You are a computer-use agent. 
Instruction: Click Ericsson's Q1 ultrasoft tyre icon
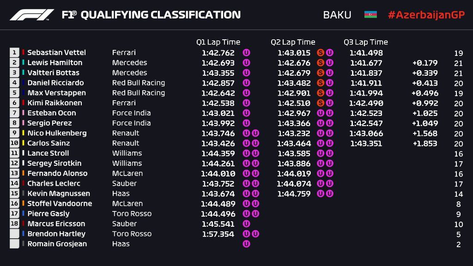(246, 224)
